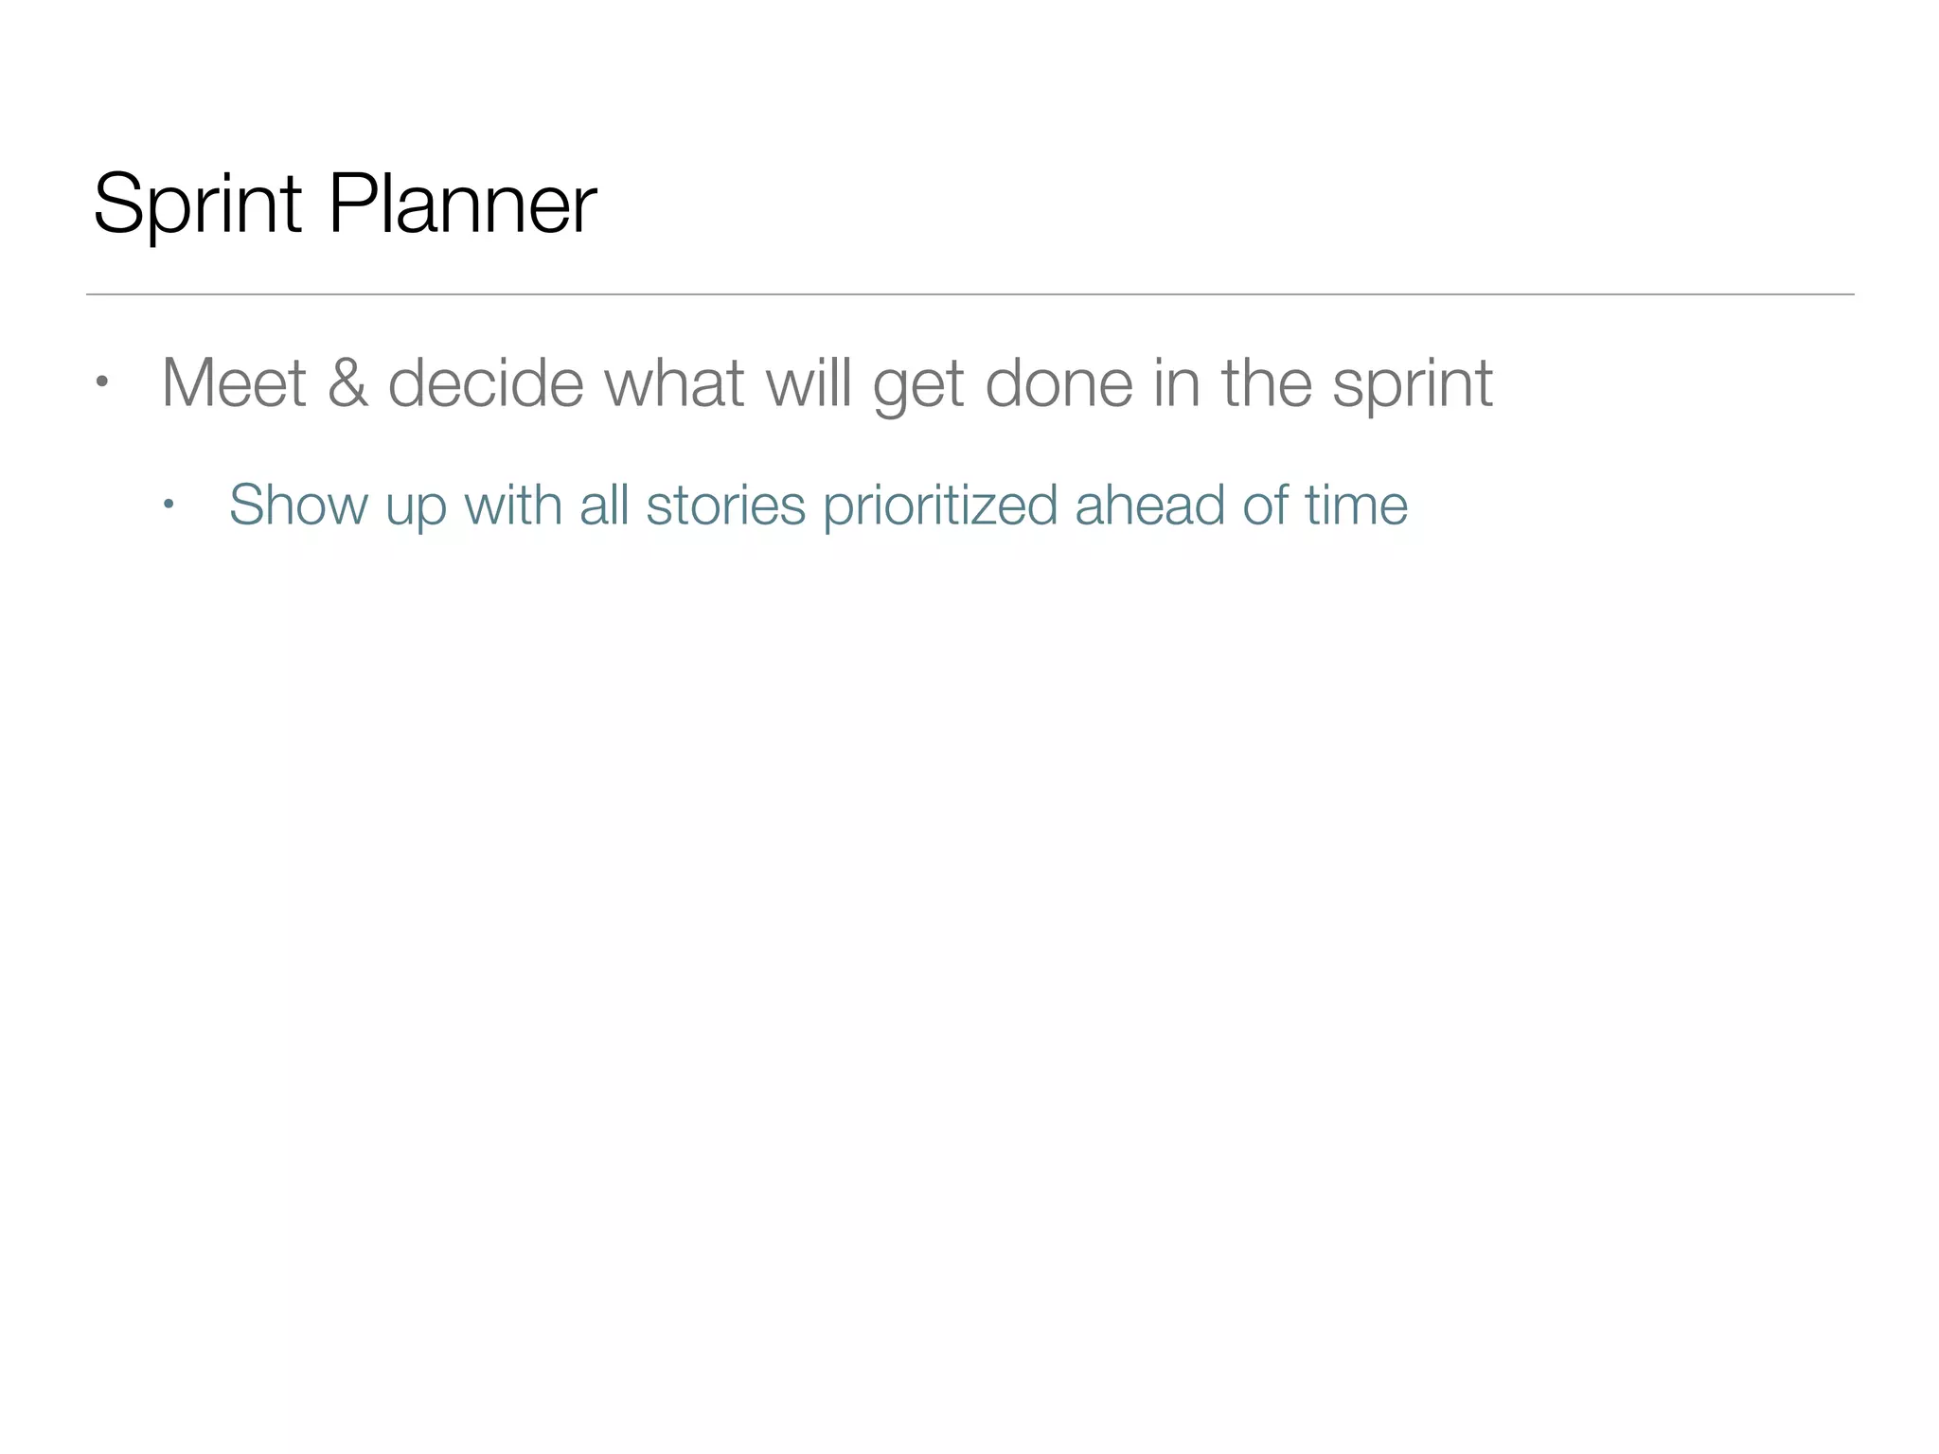The width and height of the screenshot is (1939, 1454).
Task: Click the word "Meet" in first bullet
Action: point(234,383)
